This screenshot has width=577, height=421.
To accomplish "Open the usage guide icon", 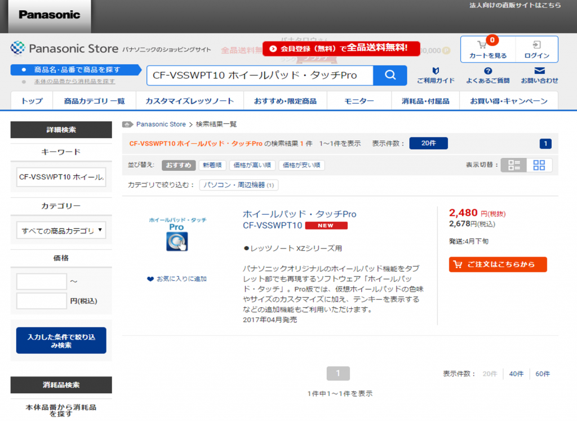I will 435,71.
